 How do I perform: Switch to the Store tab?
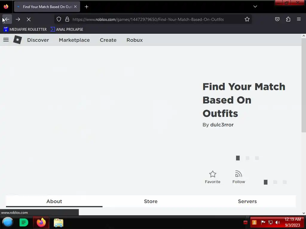point(151,201)
